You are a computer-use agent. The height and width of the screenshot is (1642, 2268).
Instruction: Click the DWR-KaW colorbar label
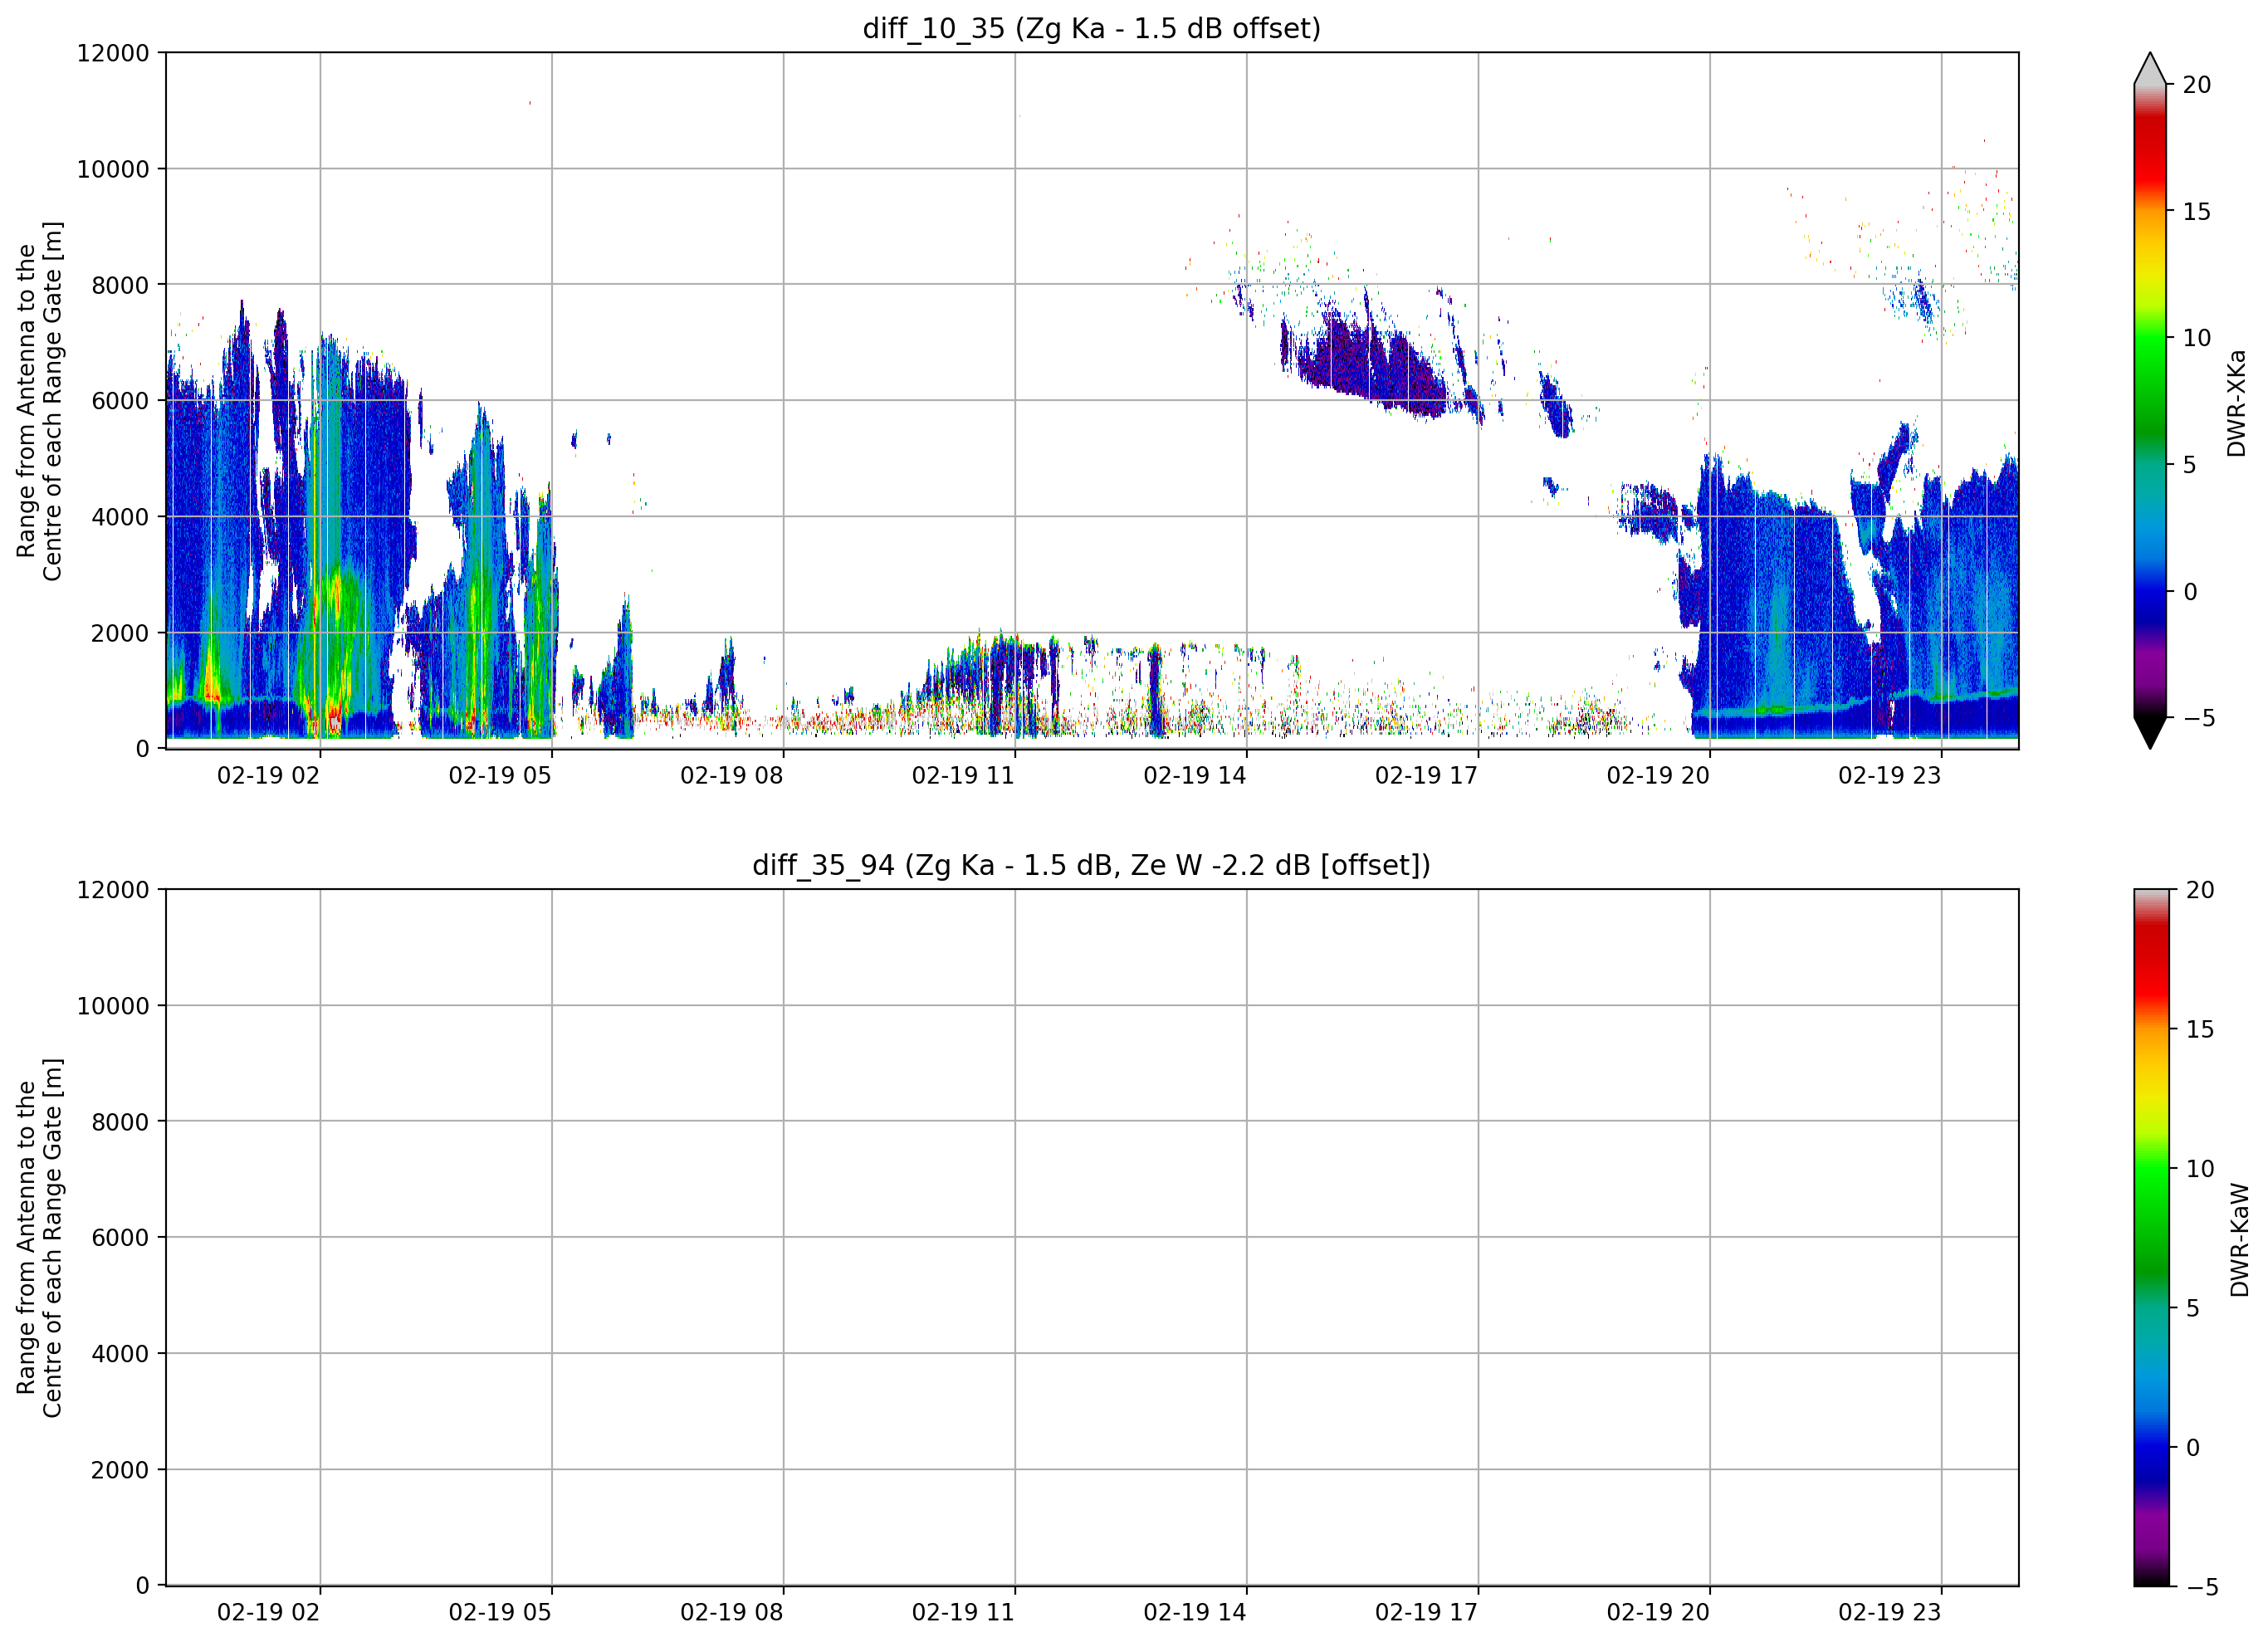pyautogui.click(x=2239, y=1240)
